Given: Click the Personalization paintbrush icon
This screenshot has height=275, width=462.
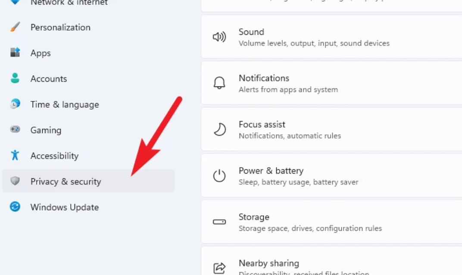Looking at the screenshot, I should pos(15,27).
